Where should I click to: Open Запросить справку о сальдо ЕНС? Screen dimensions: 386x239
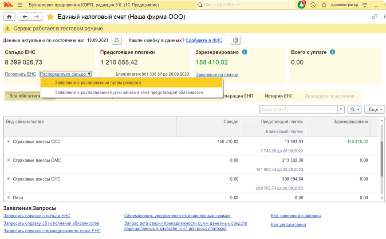[x=37, y=216]
